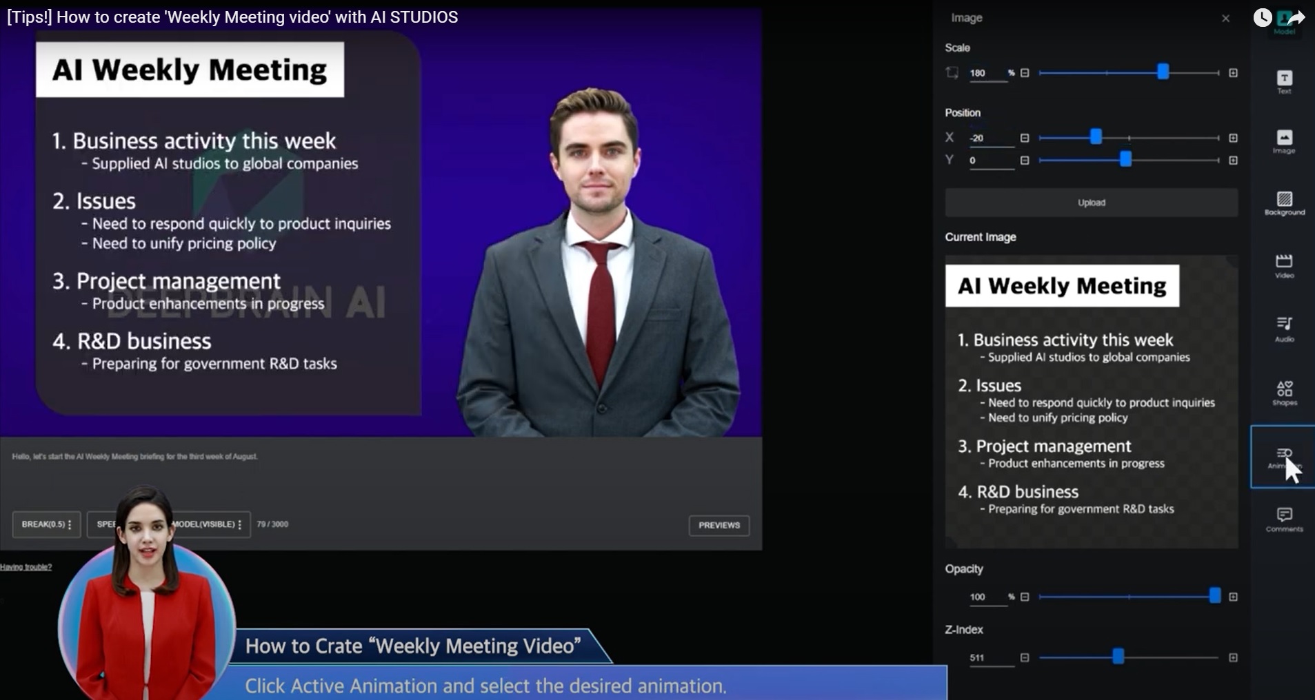This screenshot has width=1315, height=700.
Task: Click the Upload button
Action: point(1092,203)
